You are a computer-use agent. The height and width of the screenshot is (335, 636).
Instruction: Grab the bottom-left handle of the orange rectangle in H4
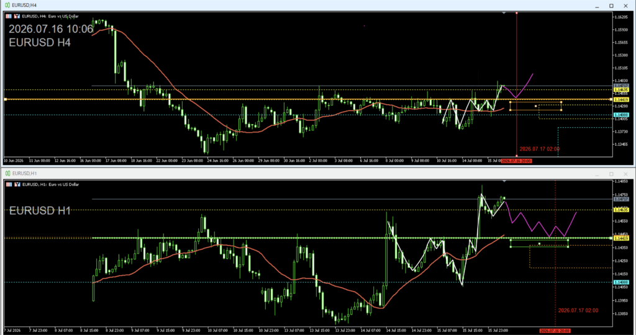click(511, 110)
